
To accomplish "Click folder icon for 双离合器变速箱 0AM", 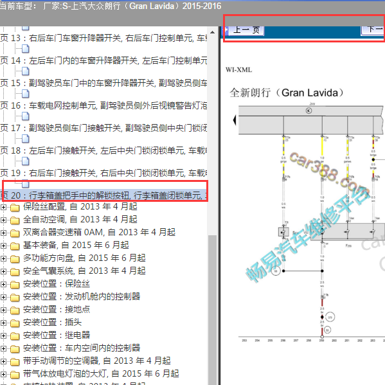I will (x=15, y=233).
